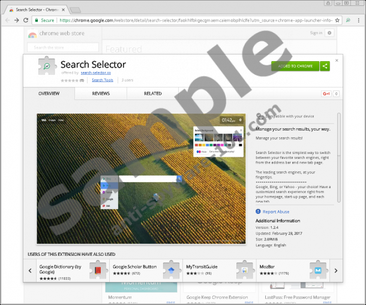Open the Related tab
Viewport: 366px width, 305px height.
(152, 93)
